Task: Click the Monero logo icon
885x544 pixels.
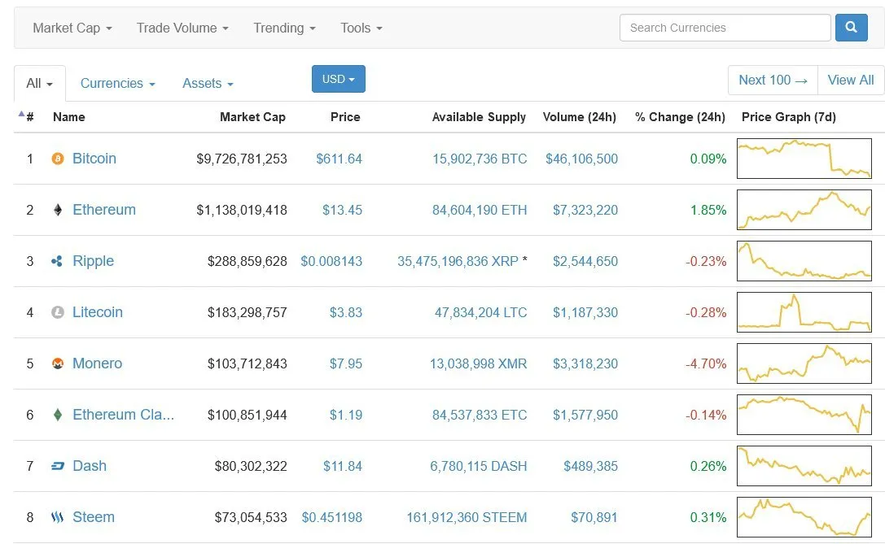Action: [x=58, y=363]
